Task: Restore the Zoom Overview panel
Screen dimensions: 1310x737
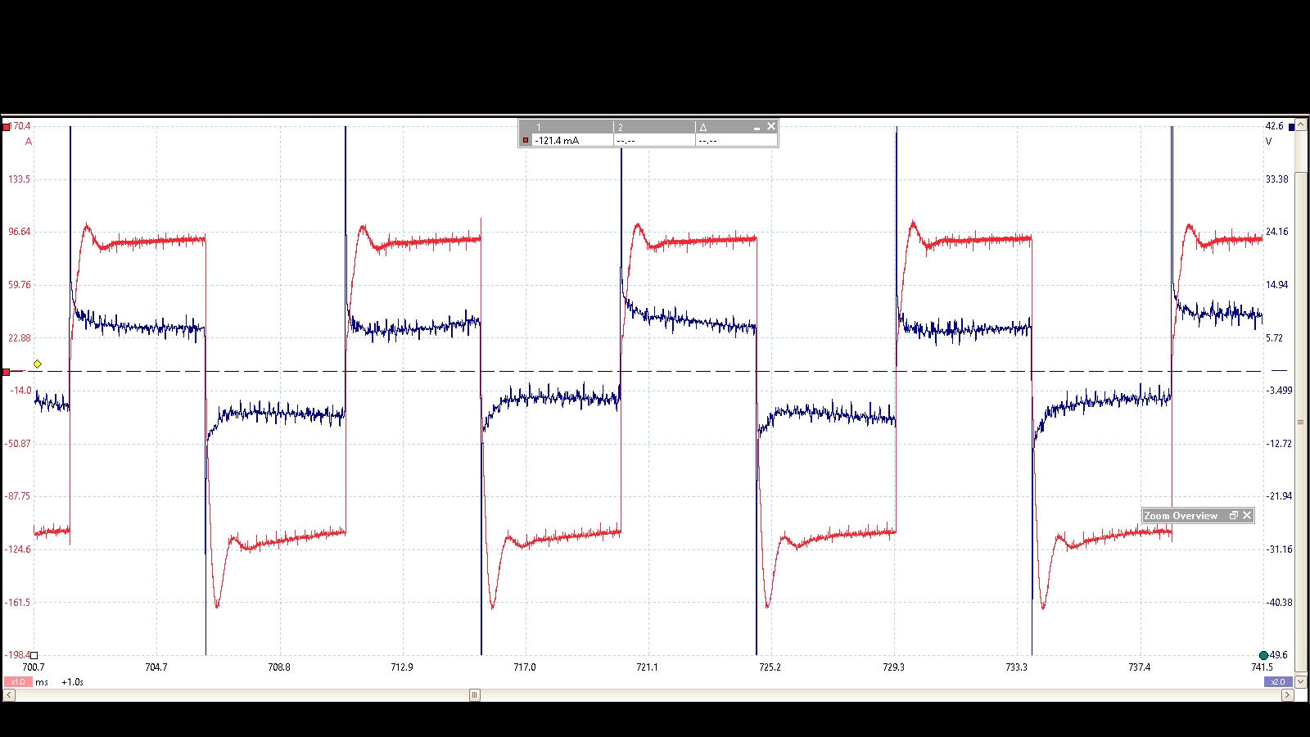Action: coord(1234,515)
